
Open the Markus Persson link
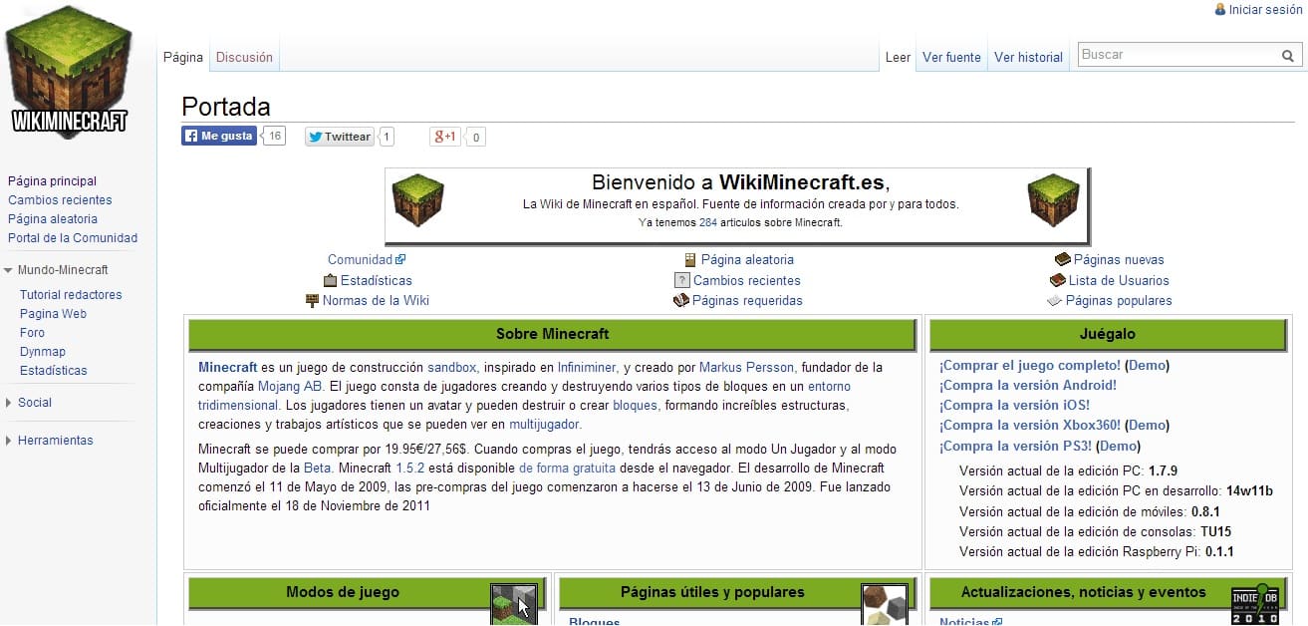[x=747, y=368]
